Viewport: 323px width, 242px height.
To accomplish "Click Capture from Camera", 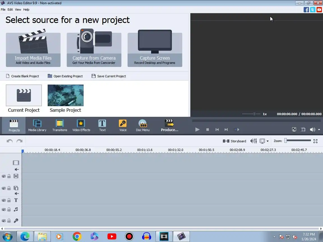I will click(x=94, y=50).
